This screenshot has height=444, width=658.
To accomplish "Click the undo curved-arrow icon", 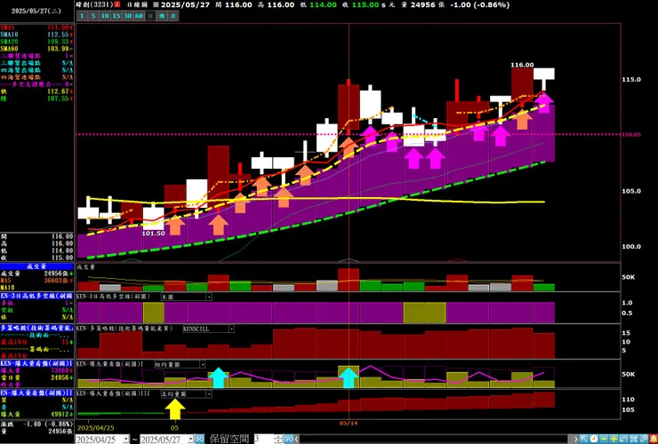I will (623, 439).
